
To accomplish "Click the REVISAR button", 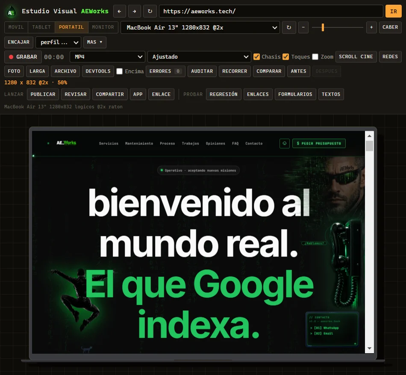I will (76, 94).
